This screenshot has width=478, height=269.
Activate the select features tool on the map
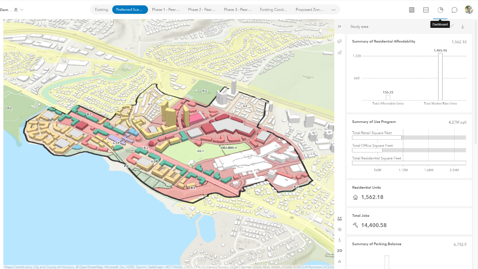tap(339, 41)
